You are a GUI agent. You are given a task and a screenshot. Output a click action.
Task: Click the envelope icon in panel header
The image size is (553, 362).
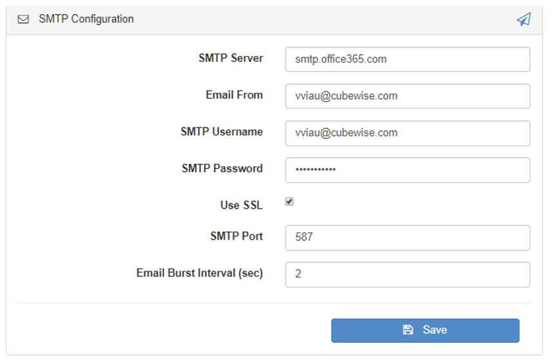point(23,19)
